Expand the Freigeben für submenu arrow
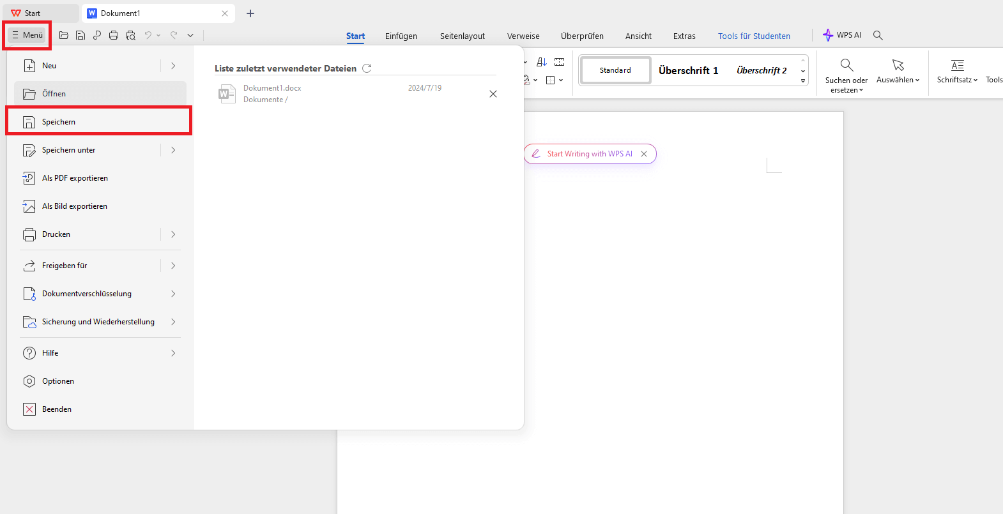1003x514 pixels. [173, 266]
